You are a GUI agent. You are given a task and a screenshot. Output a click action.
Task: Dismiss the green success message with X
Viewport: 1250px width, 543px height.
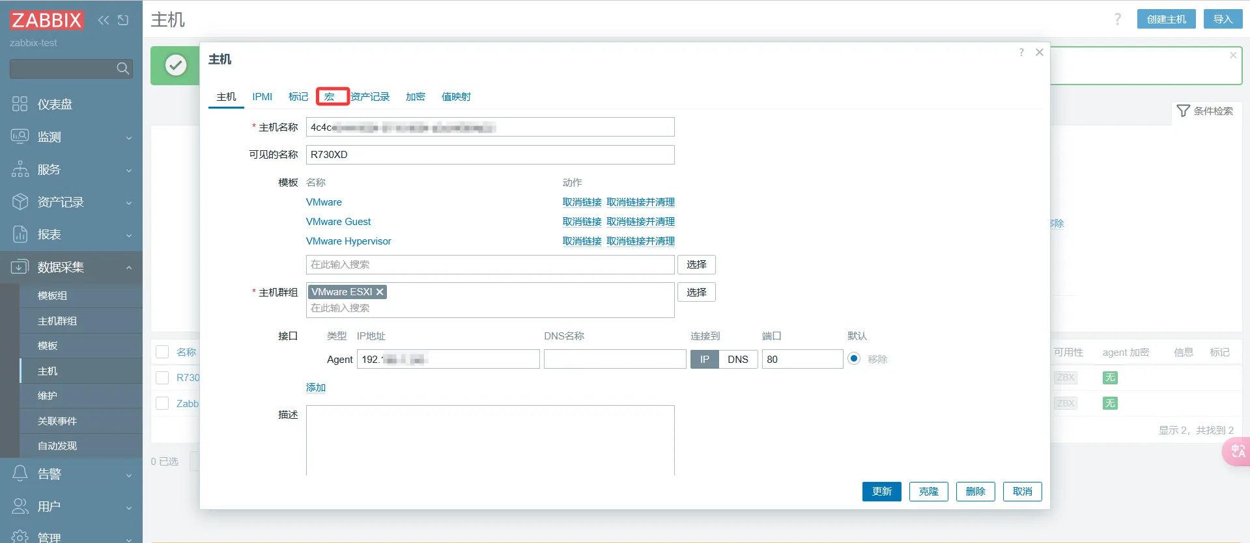pos(1233,55)
